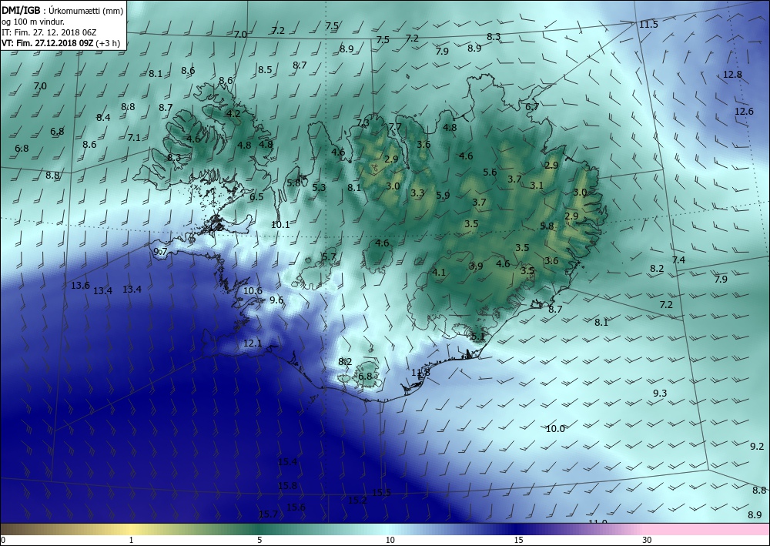770x546 pixels.
Task: Click the map value "9.6"
Action: 276,300
